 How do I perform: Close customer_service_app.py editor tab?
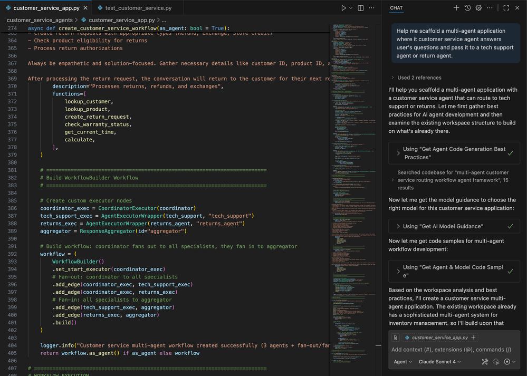(x=85, y=8)
